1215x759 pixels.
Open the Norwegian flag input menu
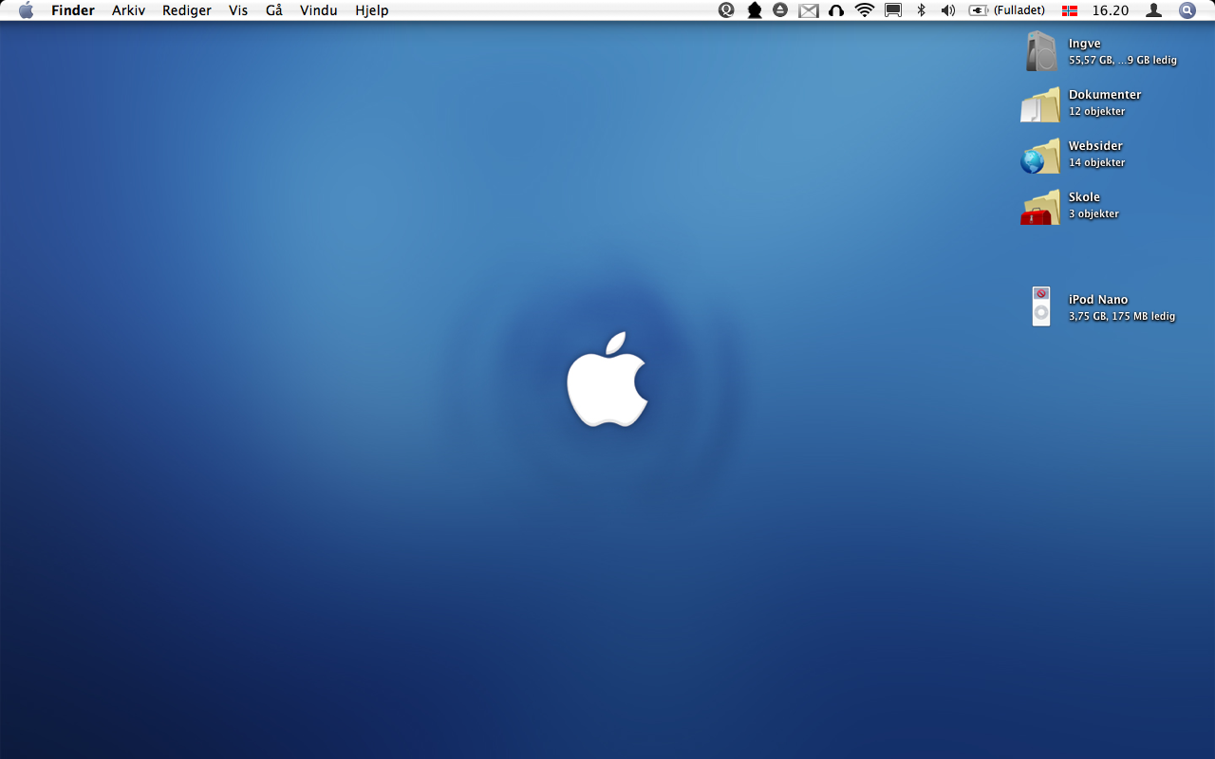pos(1070,10)
